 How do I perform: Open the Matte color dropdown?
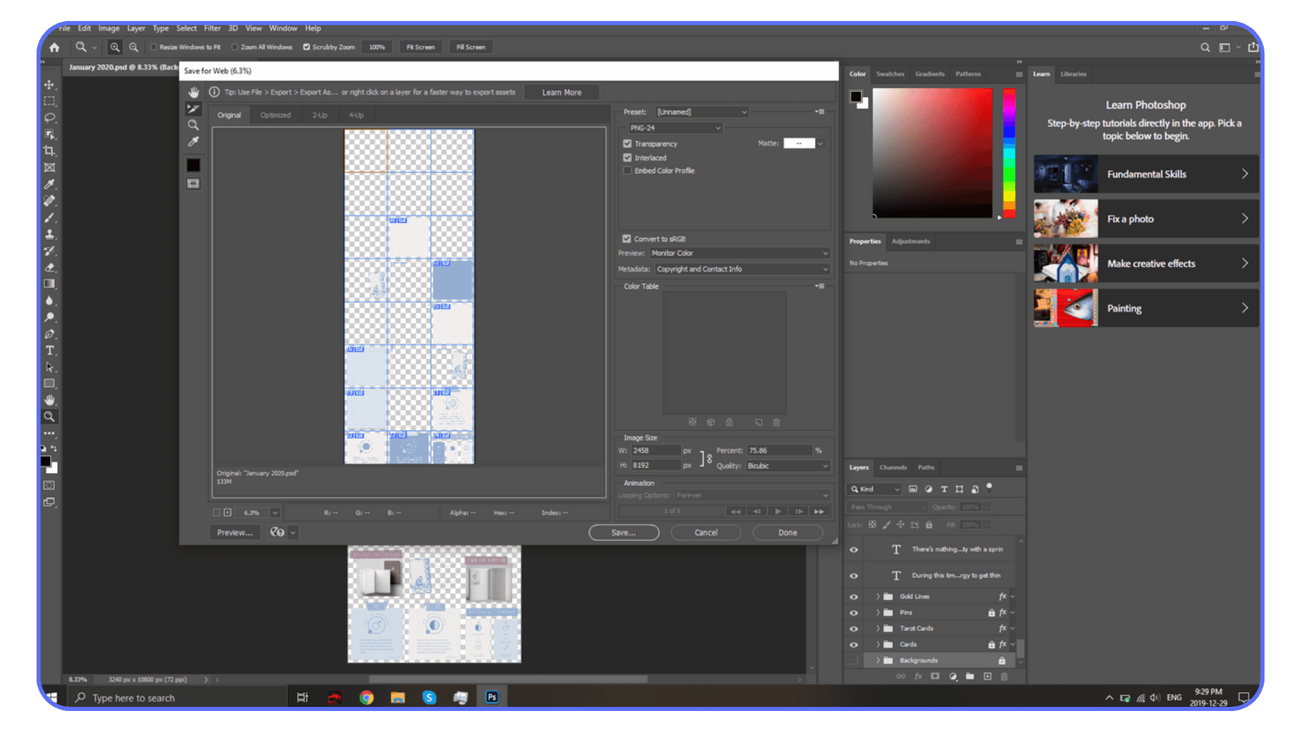(x=821, y=144)
